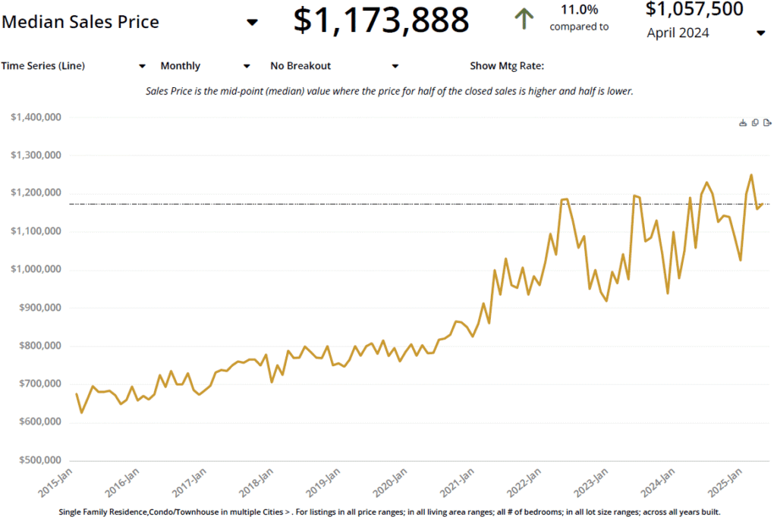777x520 pixels.
Task: Expand the Time Series (Line) chart type dropdown
Action: click(142, 66)
